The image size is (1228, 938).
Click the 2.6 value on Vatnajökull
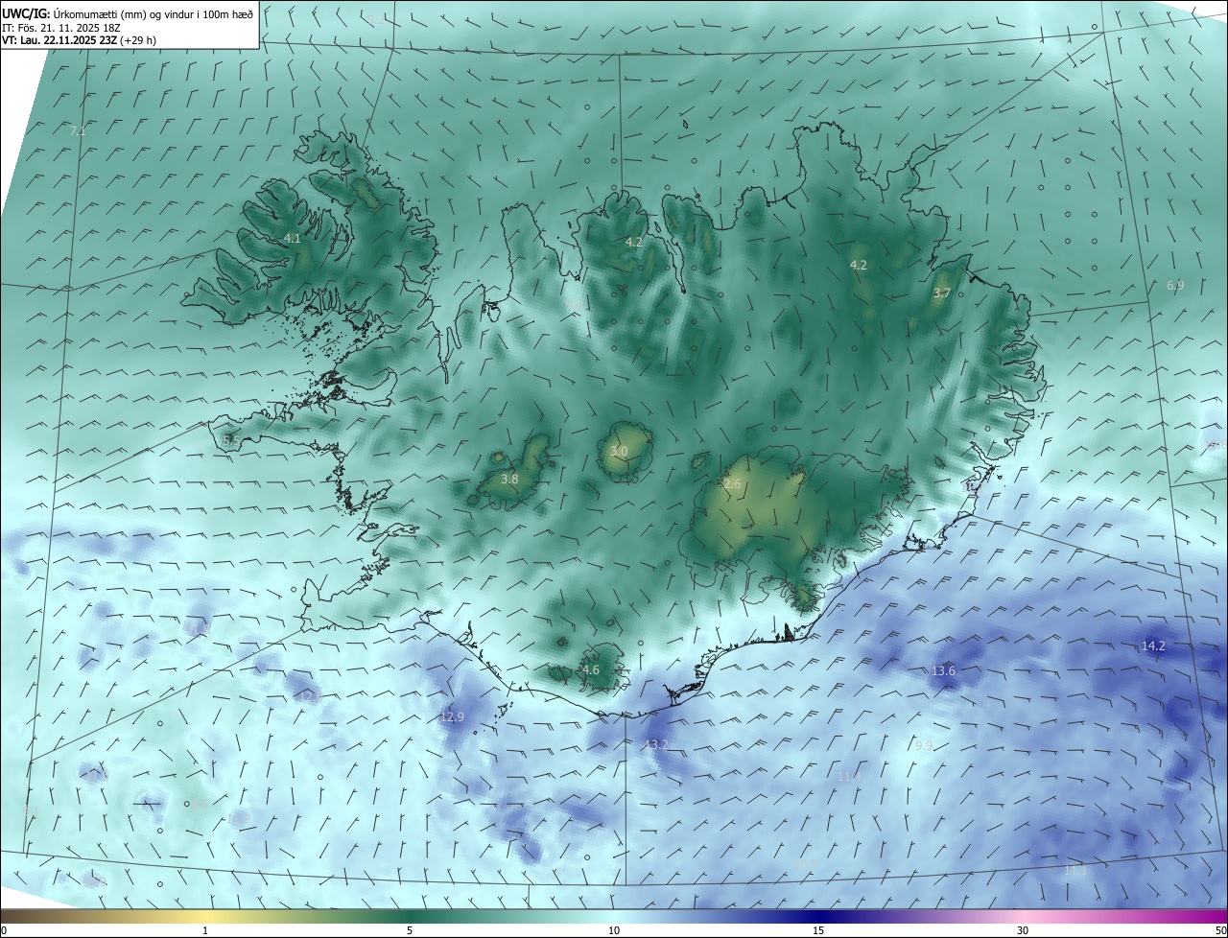click(x=732, y=485)
